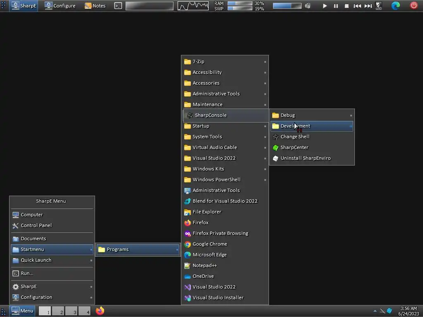
Task: Launch Firefox from the programs list
Action: [225, 222]
